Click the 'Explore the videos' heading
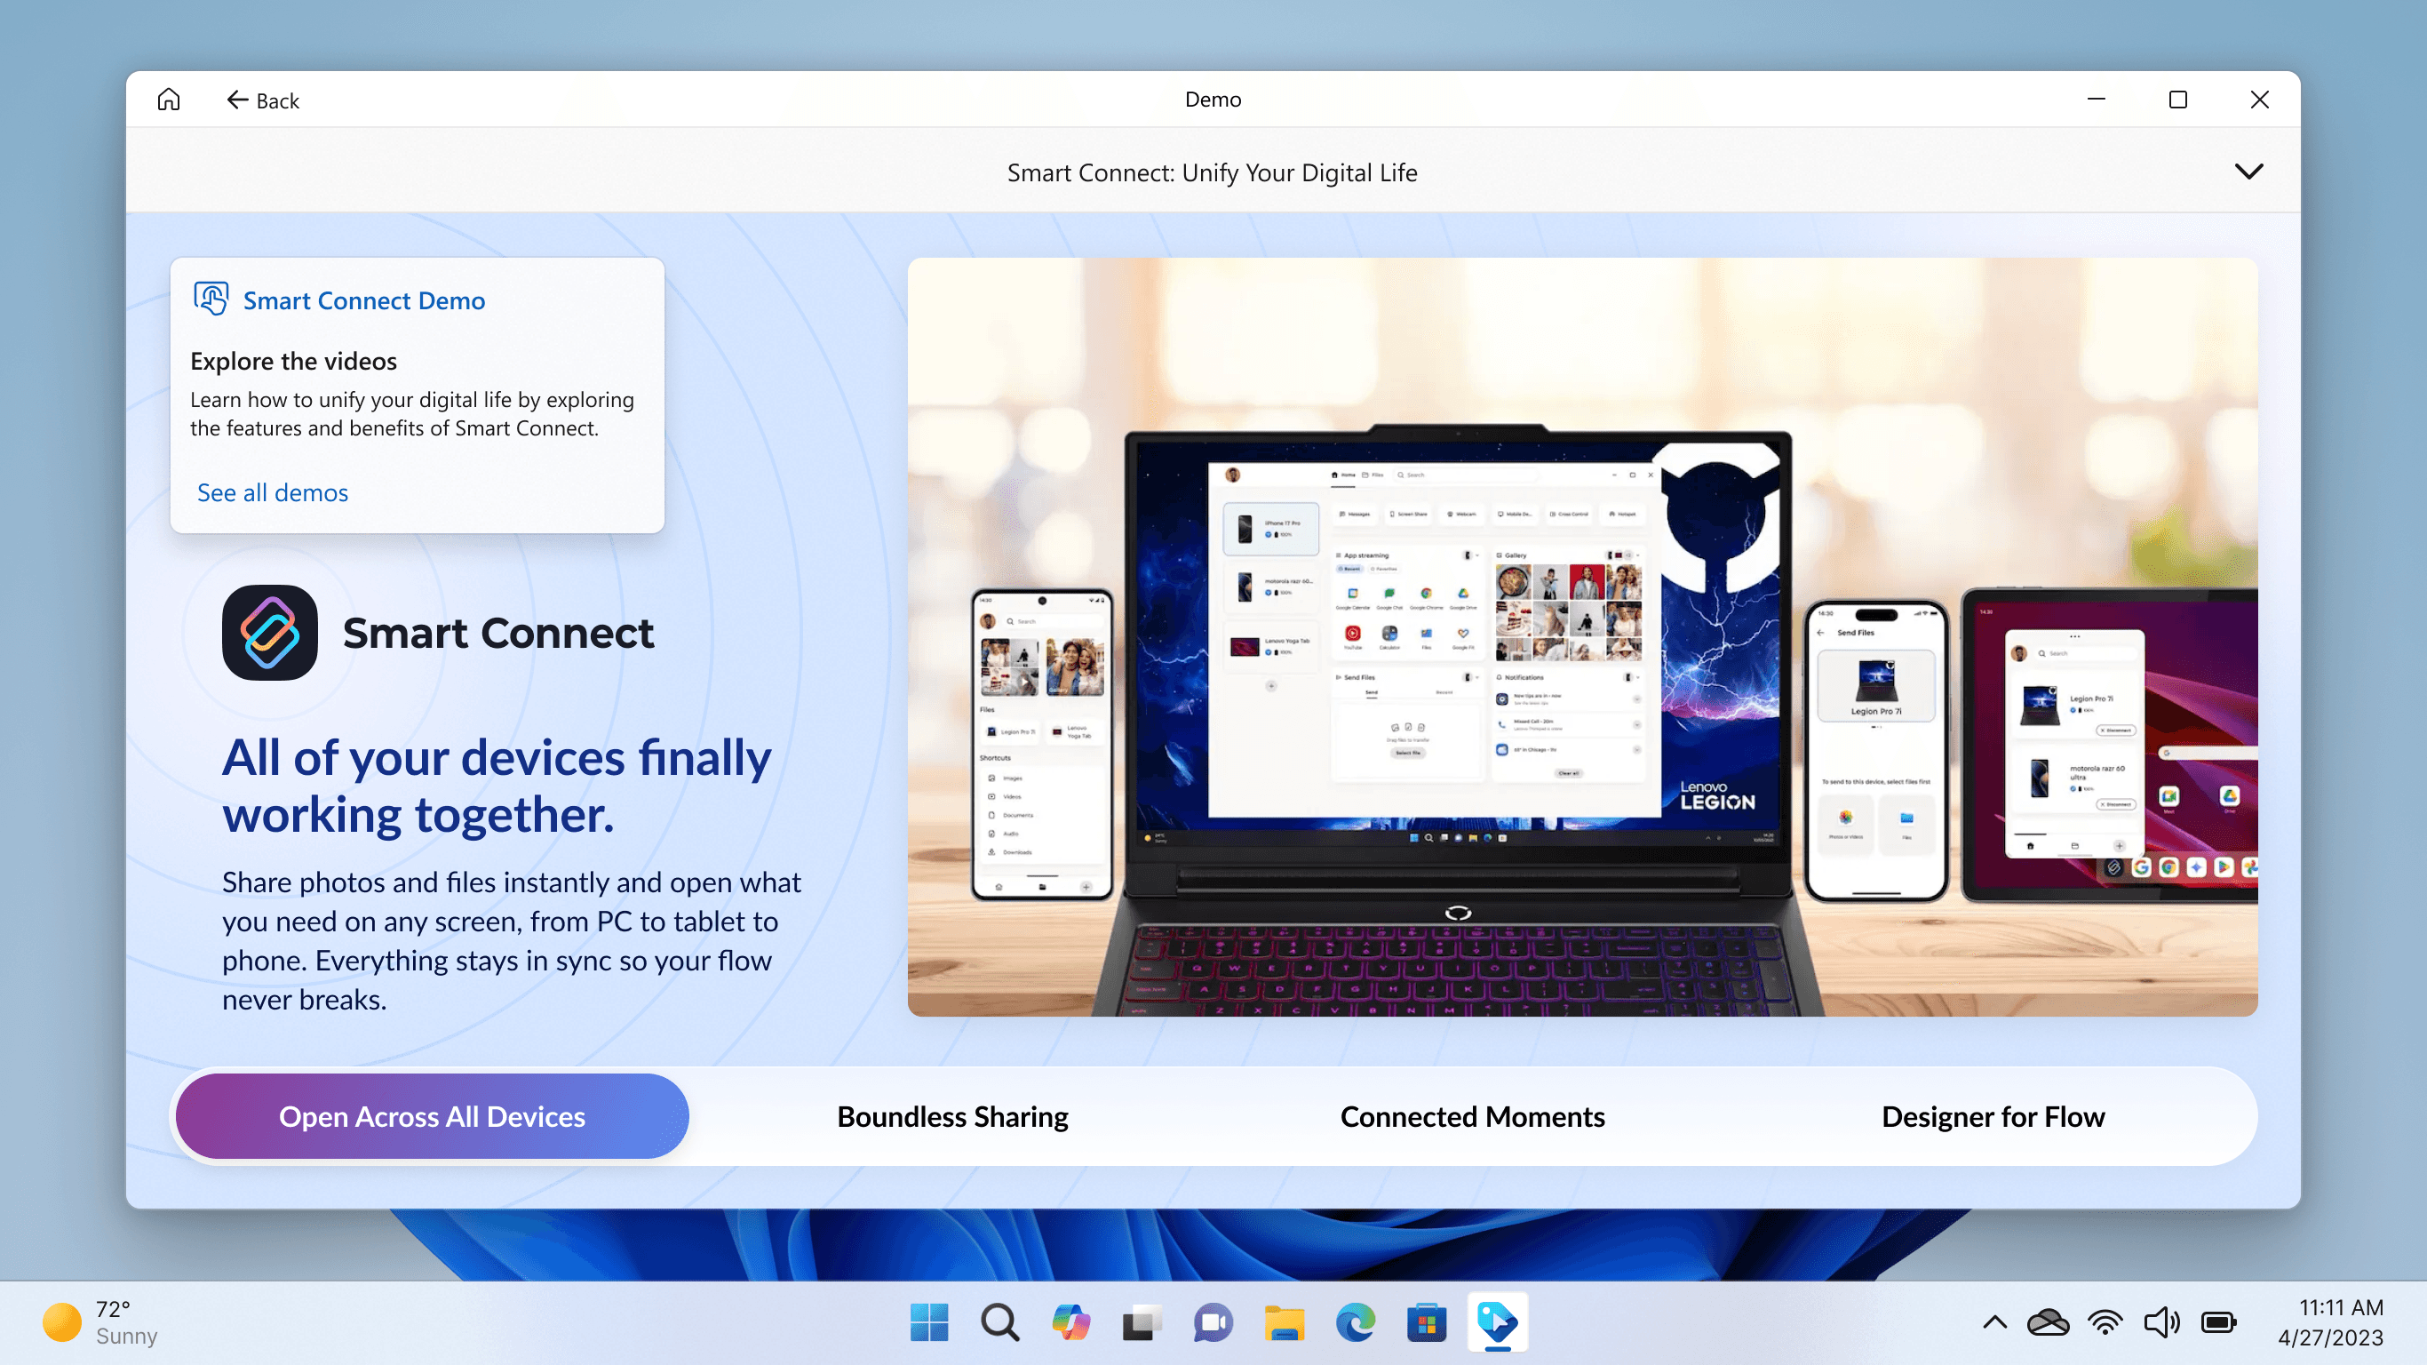This screenshot has width=2427, height=1365. pos(293,361)
